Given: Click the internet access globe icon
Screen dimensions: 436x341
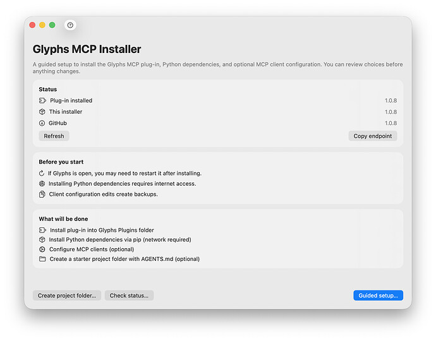Looking at the screenshot, I should (42, 184).
